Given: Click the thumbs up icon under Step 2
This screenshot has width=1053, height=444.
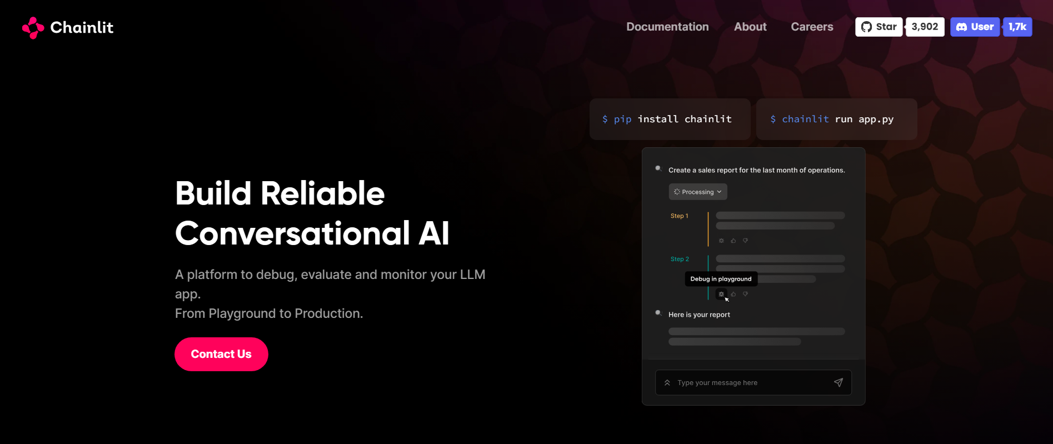Looking at the screenshot, I should click(x=733, y=294).
